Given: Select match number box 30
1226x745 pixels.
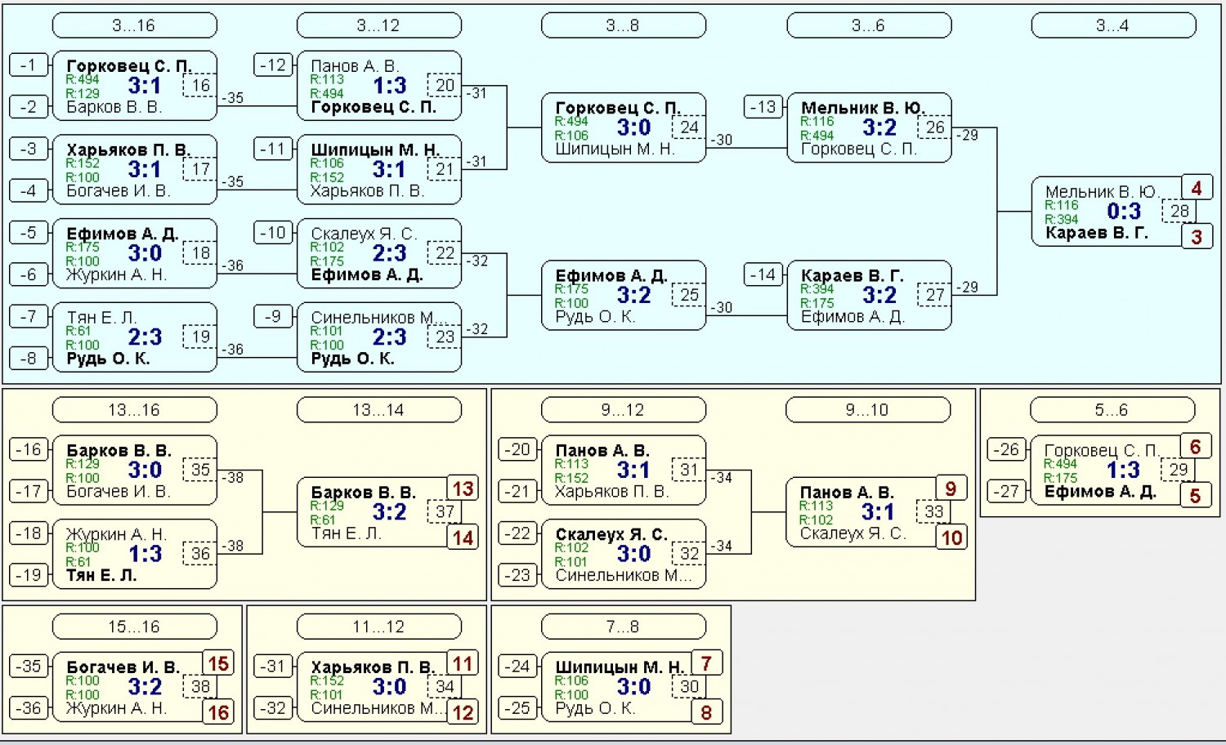Looking at the screenshot, I should 689,686.
